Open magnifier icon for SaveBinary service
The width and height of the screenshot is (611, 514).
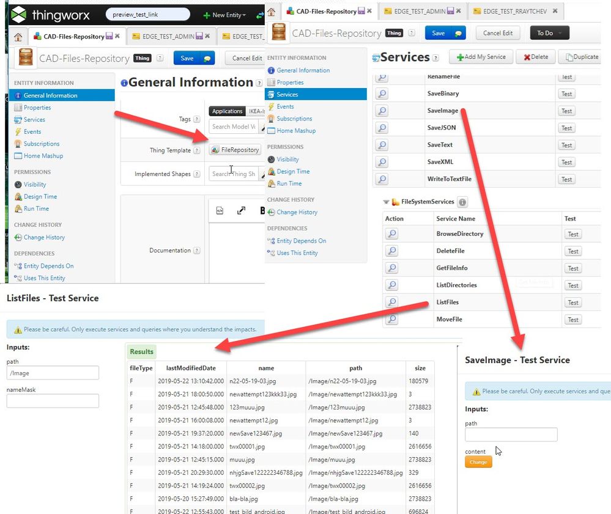click(x=382, y=94)
